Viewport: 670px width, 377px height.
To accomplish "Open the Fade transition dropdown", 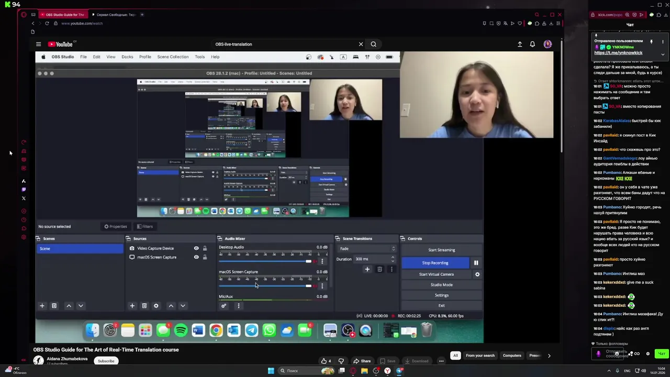I will point(367,249).
